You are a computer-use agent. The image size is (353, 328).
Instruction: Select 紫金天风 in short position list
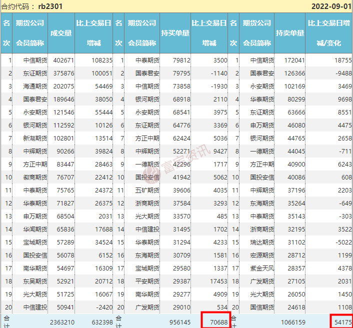[262, 267]
